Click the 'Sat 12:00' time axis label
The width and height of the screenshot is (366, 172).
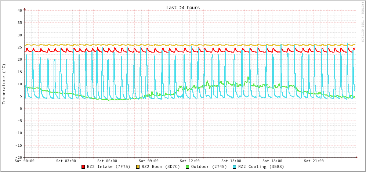pos(190,161)
